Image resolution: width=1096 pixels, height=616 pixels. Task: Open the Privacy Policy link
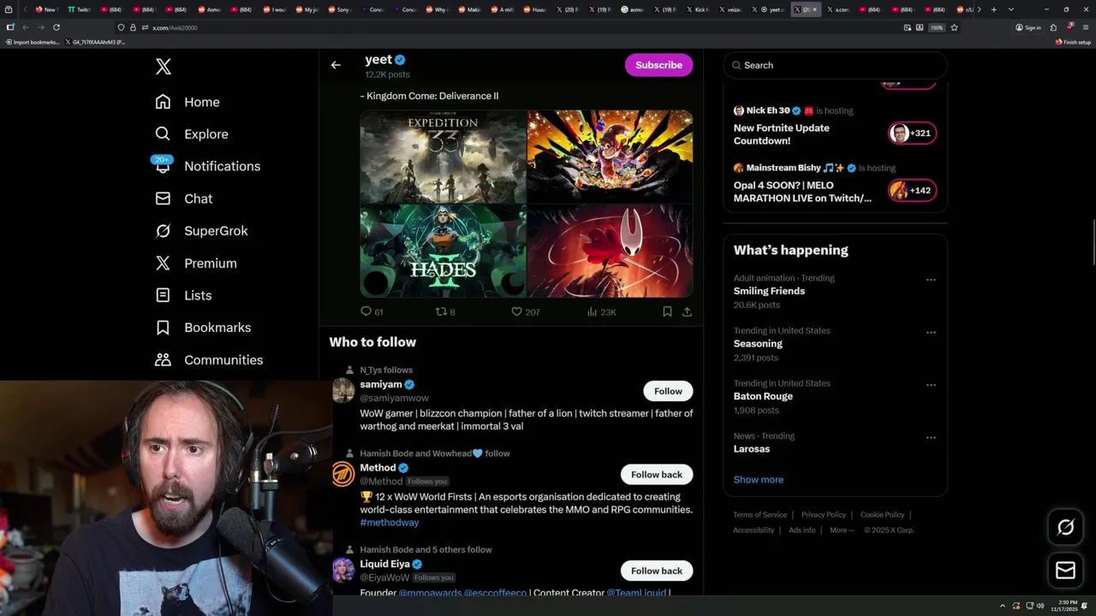[823, 515]
